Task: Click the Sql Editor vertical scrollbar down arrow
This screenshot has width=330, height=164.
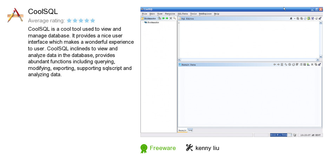Action: coord(321,56)
